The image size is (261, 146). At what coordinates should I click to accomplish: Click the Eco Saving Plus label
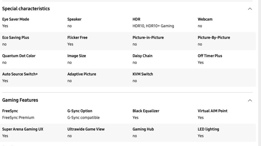pyautogui.click(x=16, y=38)
